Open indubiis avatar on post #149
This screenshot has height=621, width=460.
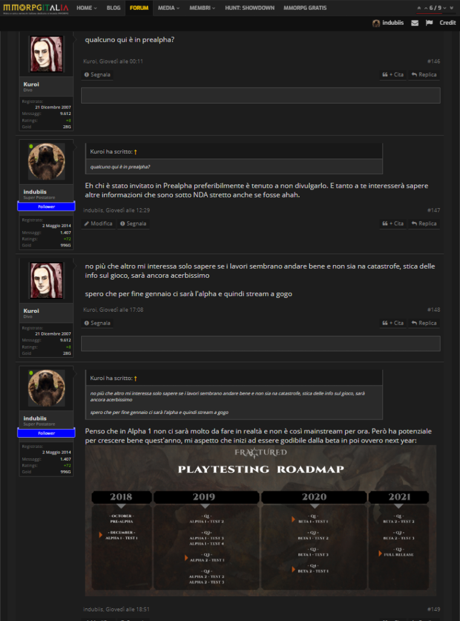[x=47, y=388]
